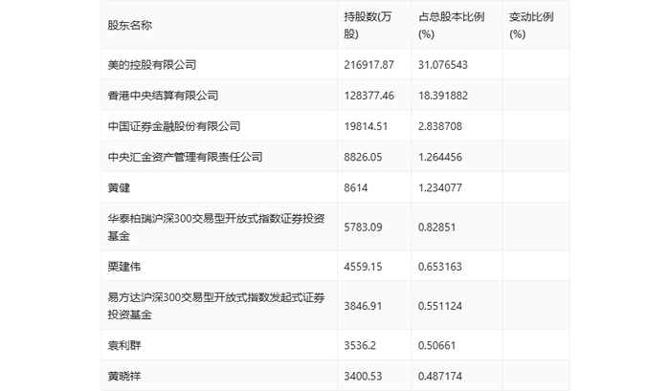The width and height of the screenshot is (670, 391).
Task: Click the value 5783.09
Action: point(363,228)
